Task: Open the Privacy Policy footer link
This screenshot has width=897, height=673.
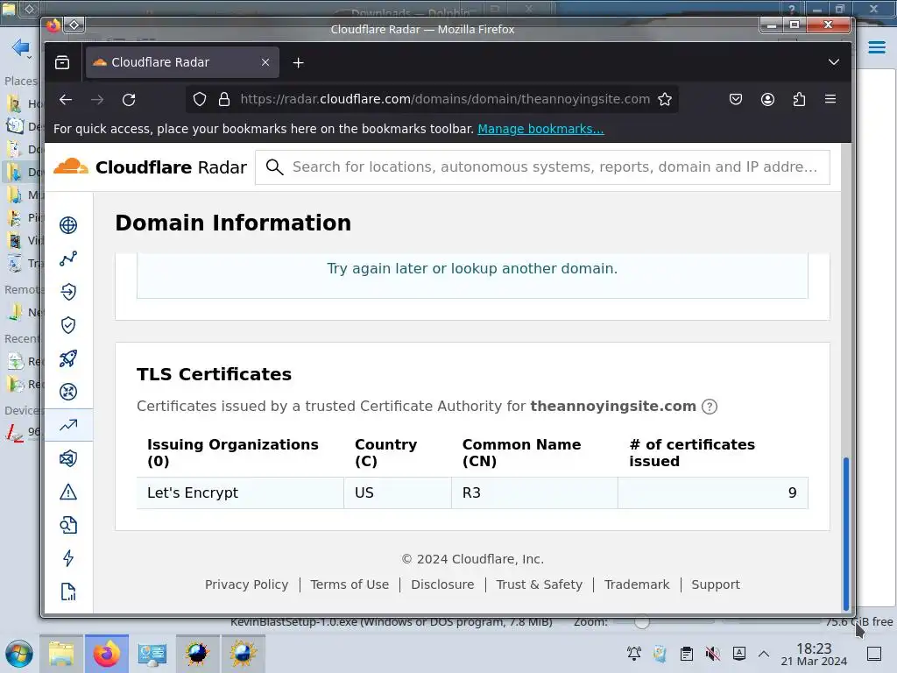Action: pyautogui.click(x=246, y=584)
